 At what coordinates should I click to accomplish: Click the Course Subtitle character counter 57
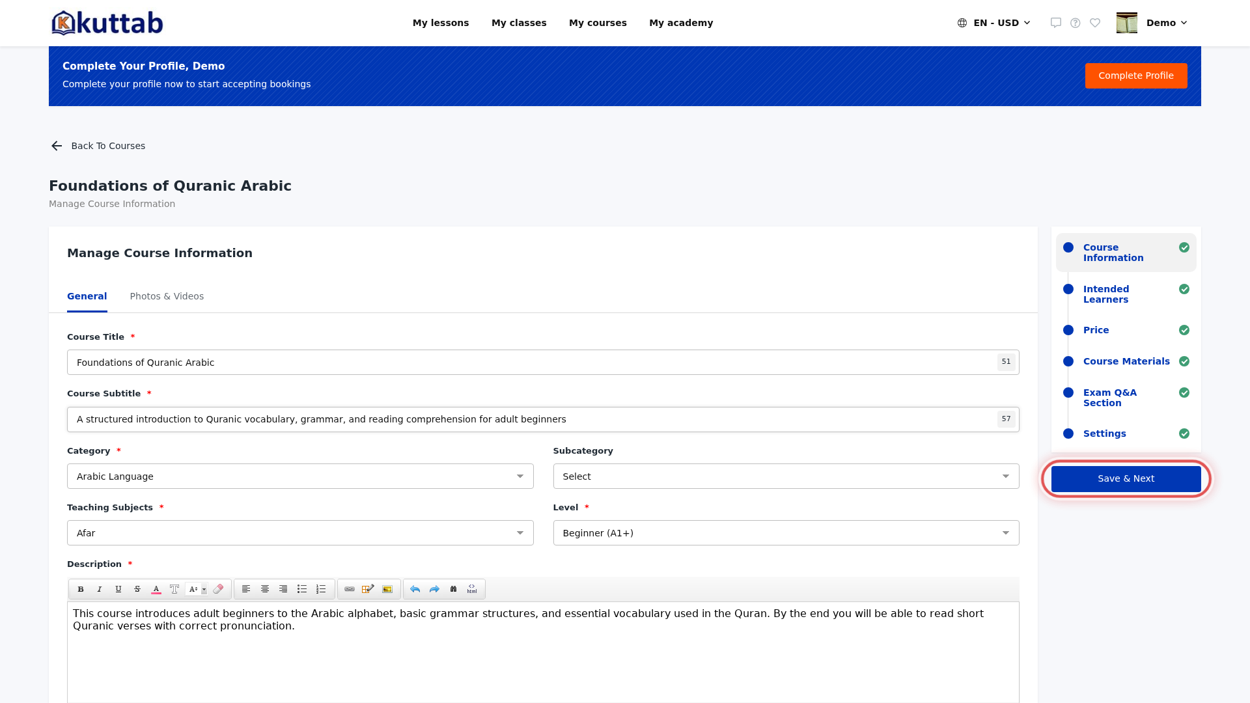1006,419
